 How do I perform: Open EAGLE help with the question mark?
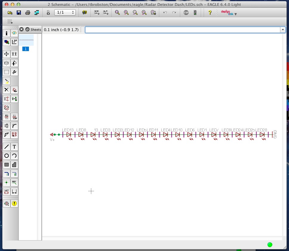pyautogui.click(x=210, y=13)
